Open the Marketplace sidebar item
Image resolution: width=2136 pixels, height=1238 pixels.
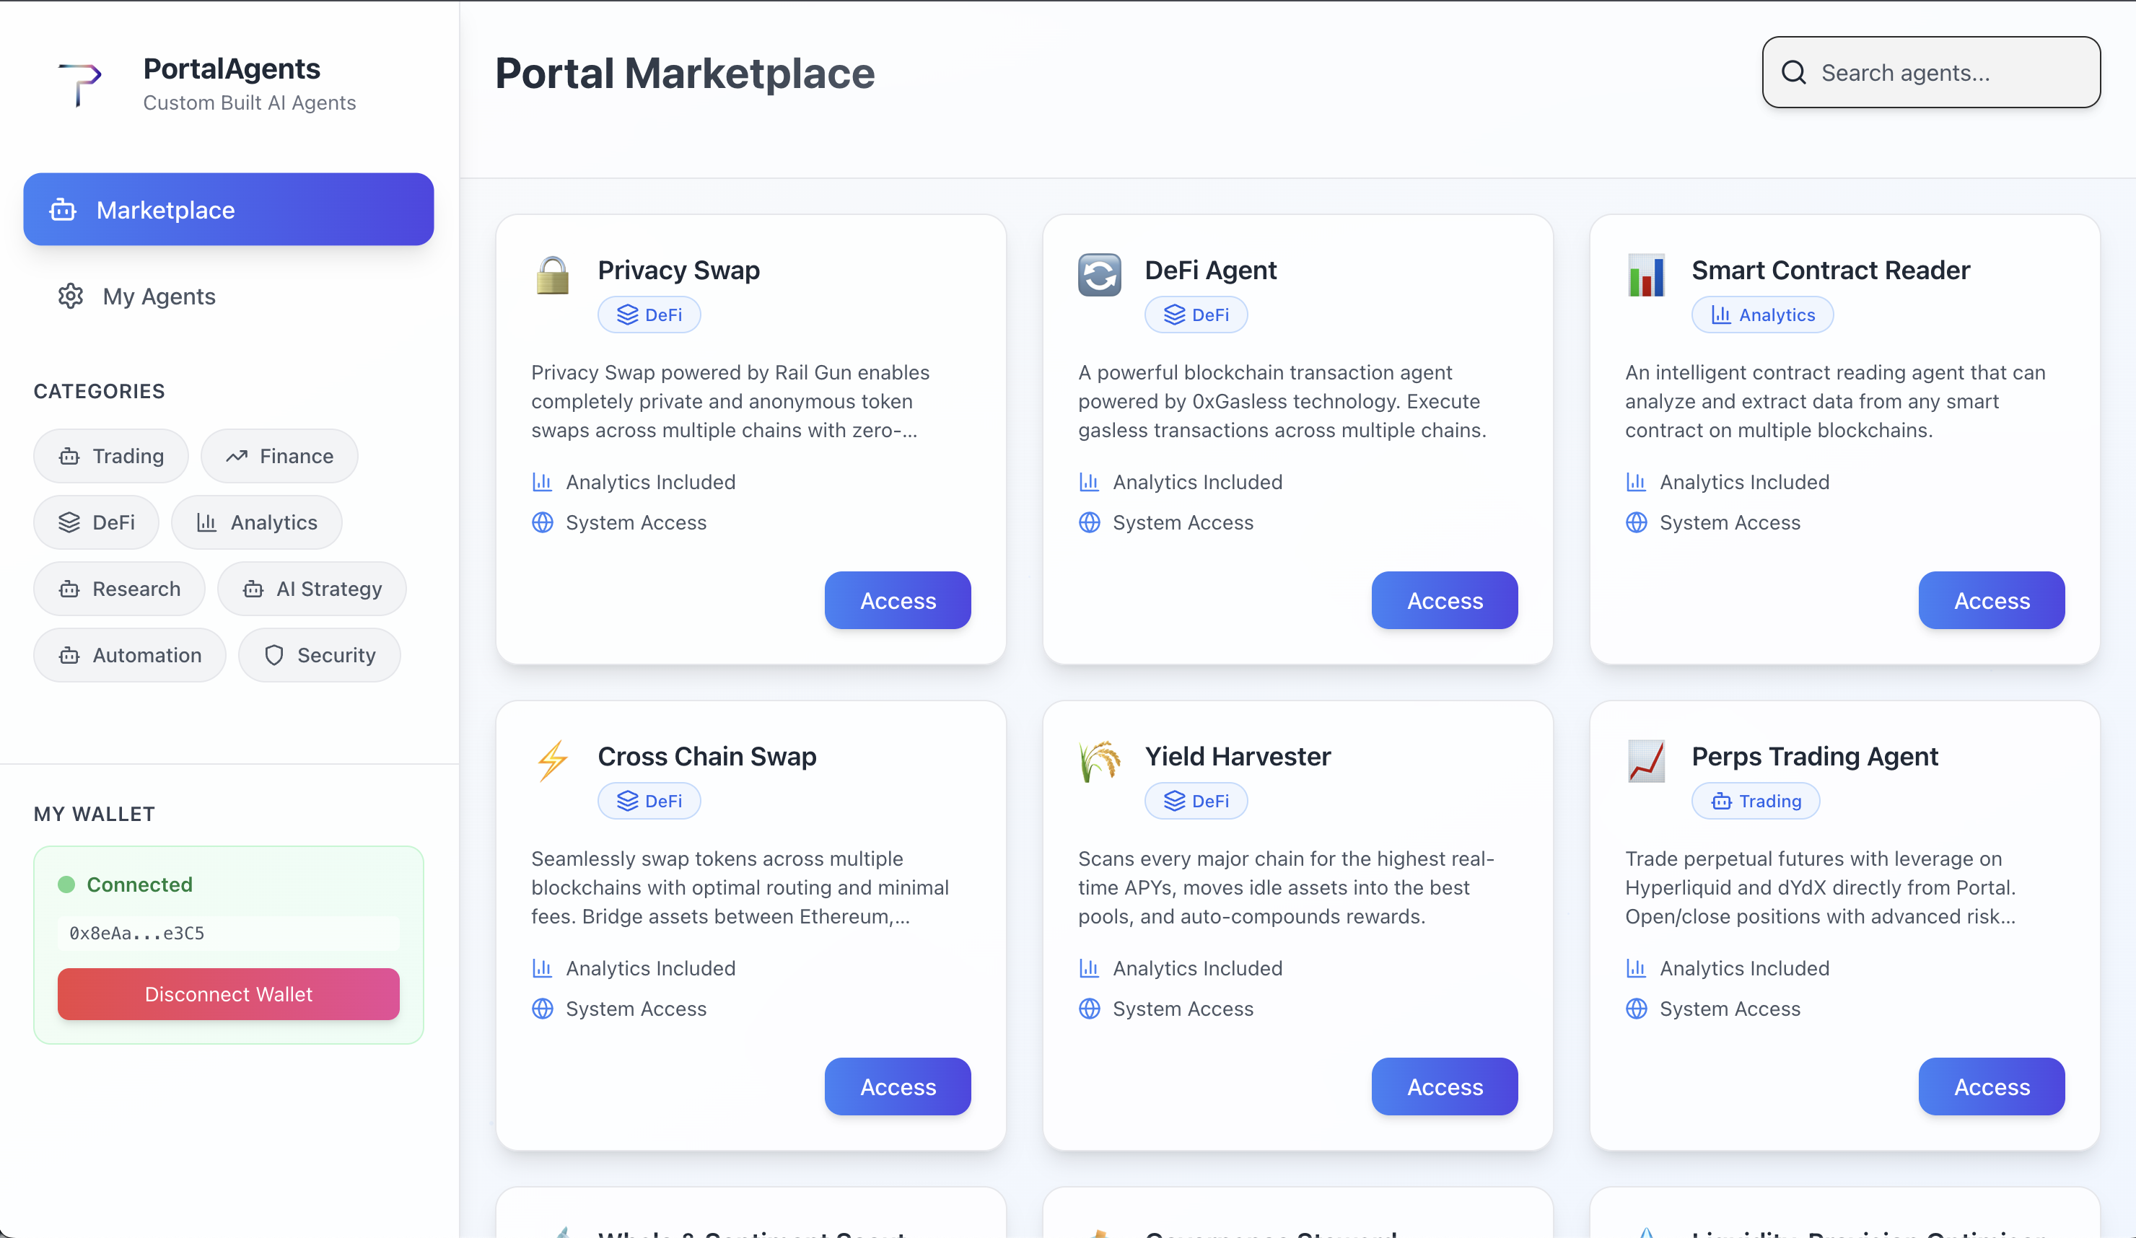[x=228, y=209]
